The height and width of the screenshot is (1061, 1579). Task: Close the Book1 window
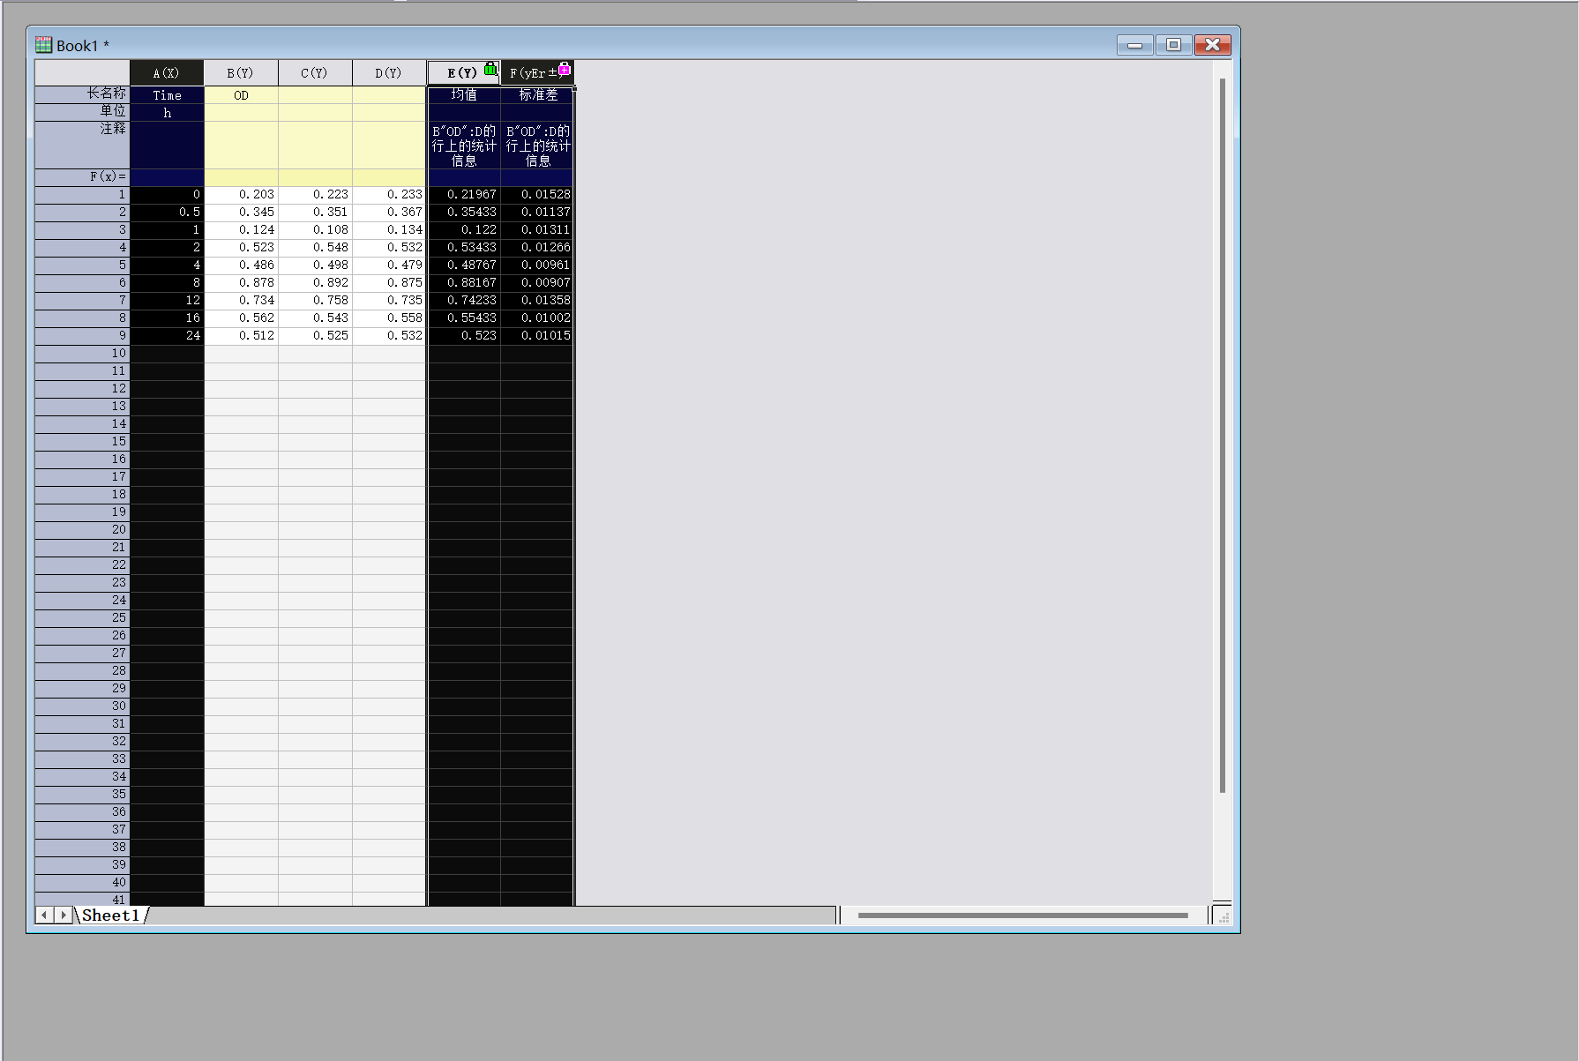1213,45
